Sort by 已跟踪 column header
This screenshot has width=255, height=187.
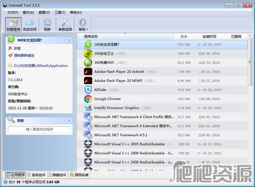[x=236, y=37]
